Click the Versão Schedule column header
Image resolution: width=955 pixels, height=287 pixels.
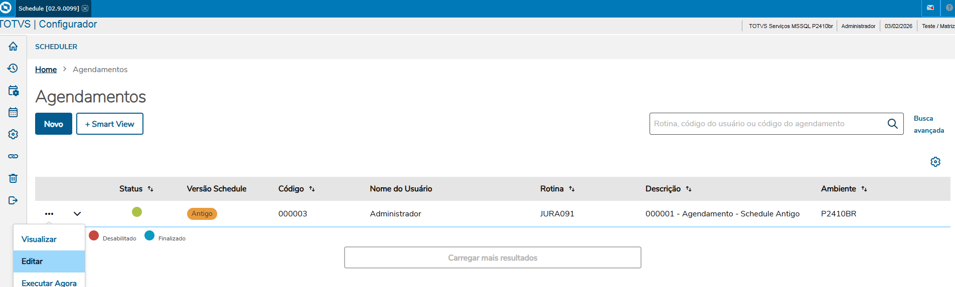tap(217, 189)
